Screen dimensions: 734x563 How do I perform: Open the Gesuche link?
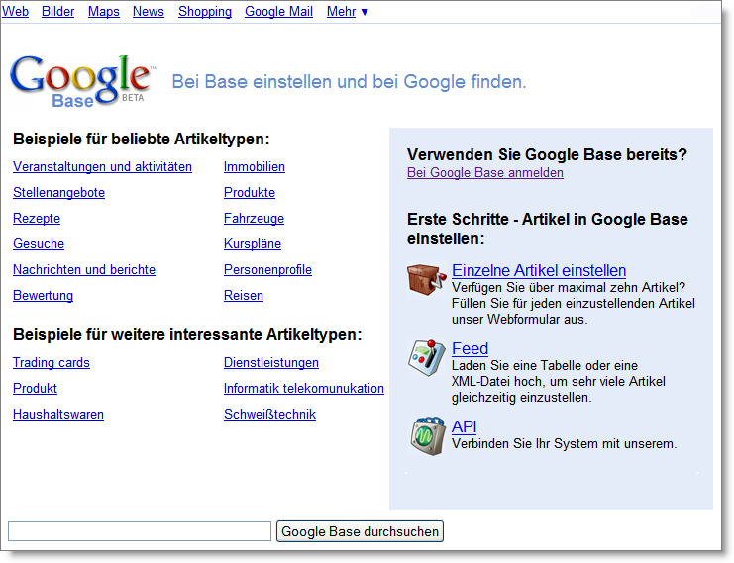[39, 244]
